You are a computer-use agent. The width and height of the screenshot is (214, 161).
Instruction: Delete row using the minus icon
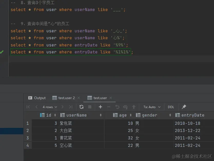click(x=109, y=107)
